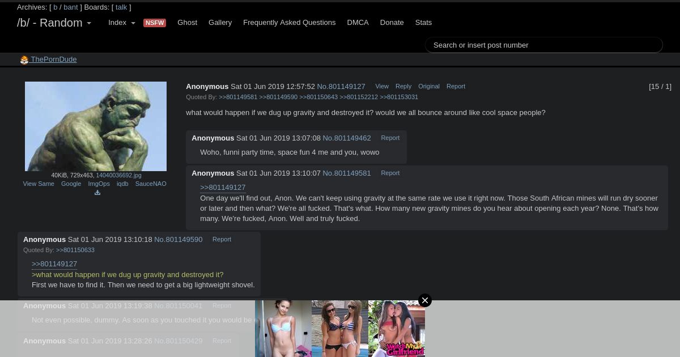Jump to quoted-by post >>801149581 in header
Viewport: 680px width, 357px height.
(x=238, y=97)
